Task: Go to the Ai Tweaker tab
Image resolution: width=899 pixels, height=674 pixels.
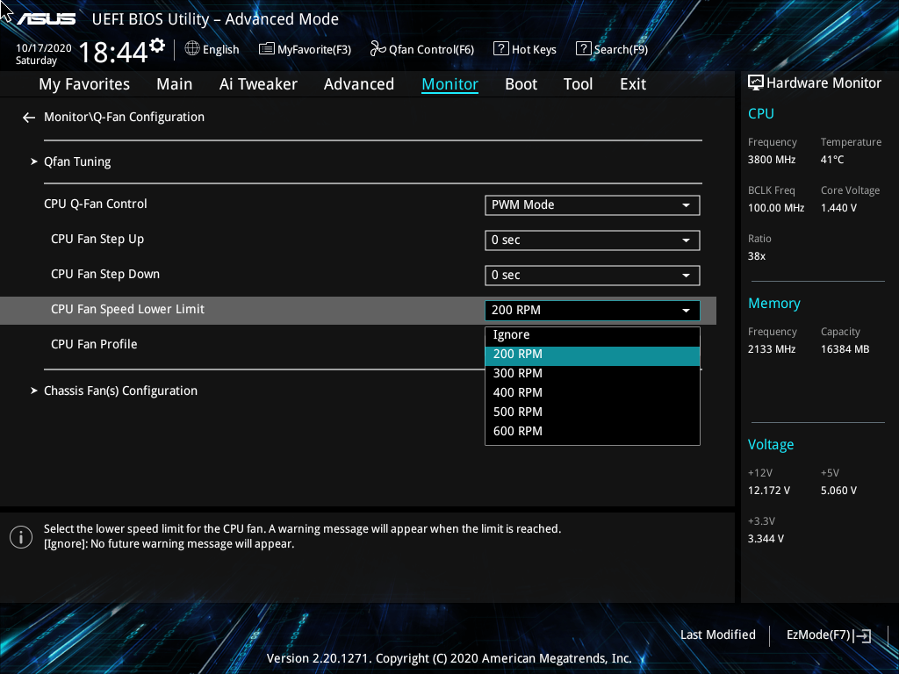Action: (x=258, y=84)
